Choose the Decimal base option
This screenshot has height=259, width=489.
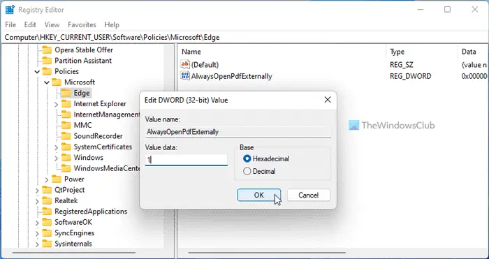coord(247,171)
